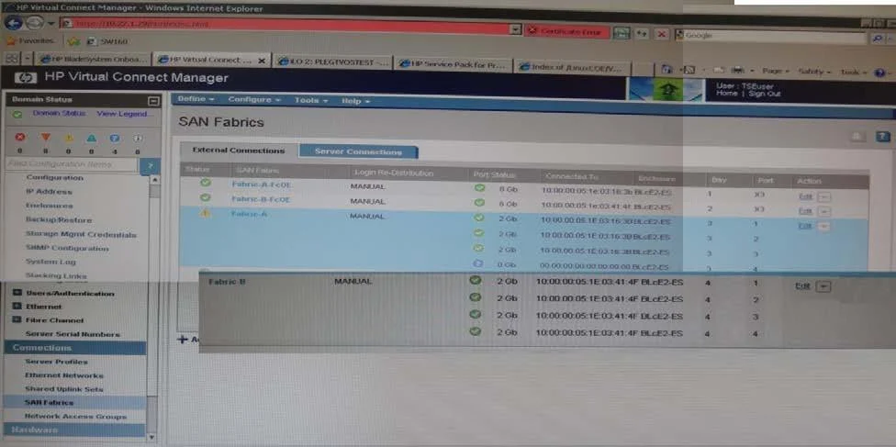Screen dimensions: 896x447
Task: Click the yellow minor warning status icon
Action: pos(69,139)
